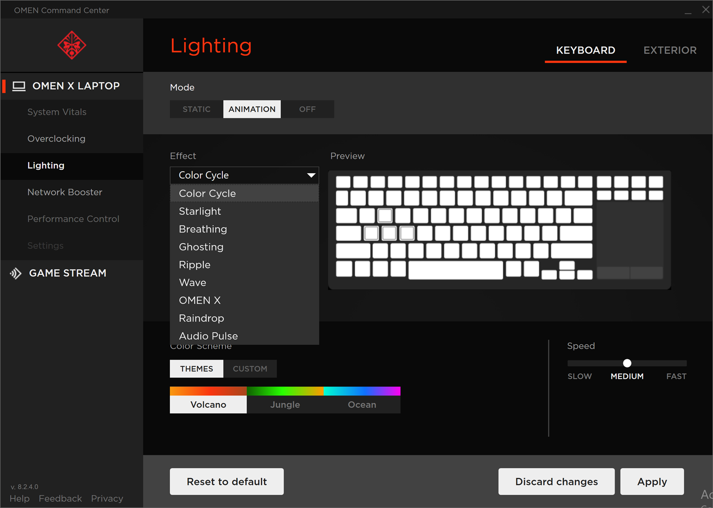This screenshot has height=508, width=713.
Task: Close the OMEN Command Center window
Action: 706,9
